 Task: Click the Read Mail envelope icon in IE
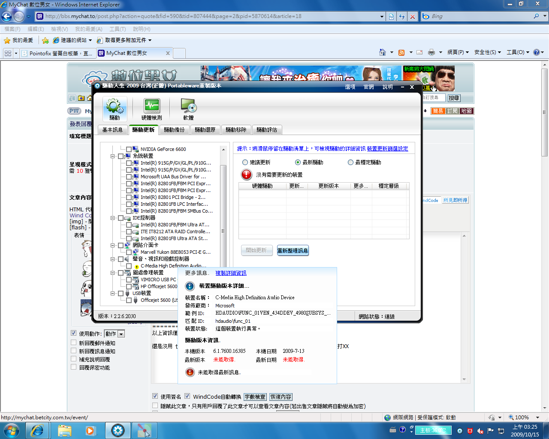419,52
